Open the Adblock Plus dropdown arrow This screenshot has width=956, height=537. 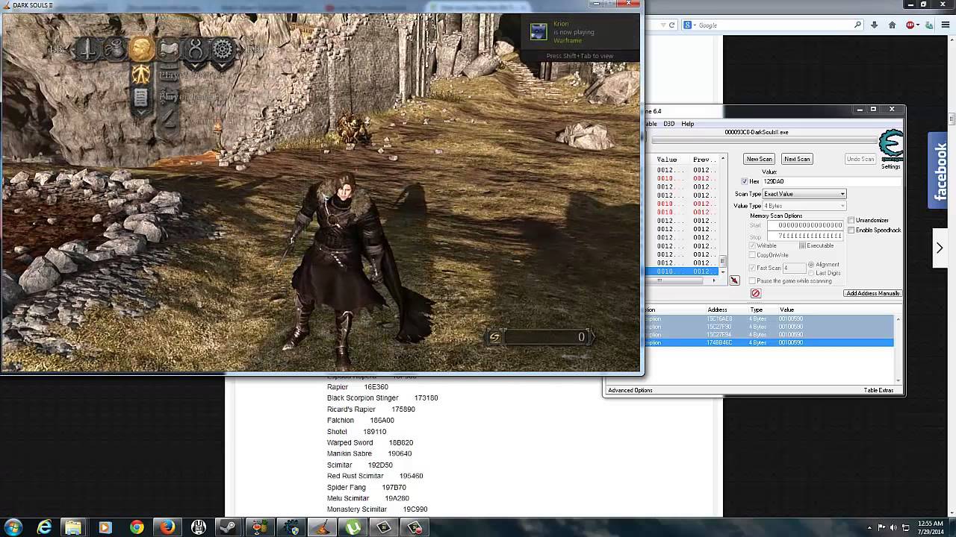pyautogui.click(x=917, y=25)
